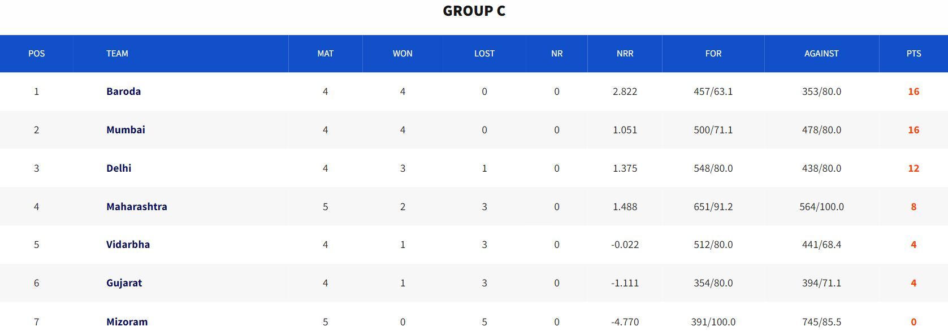Sort by the MAT column header
The height and width of the screenshot is (335, 948).
(x=325, y=54)
